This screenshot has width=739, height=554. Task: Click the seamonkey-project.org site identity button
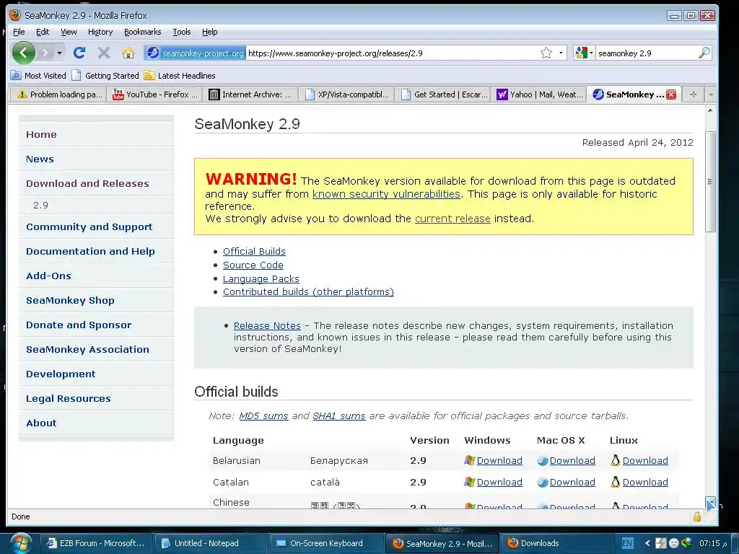pos(195,53)
